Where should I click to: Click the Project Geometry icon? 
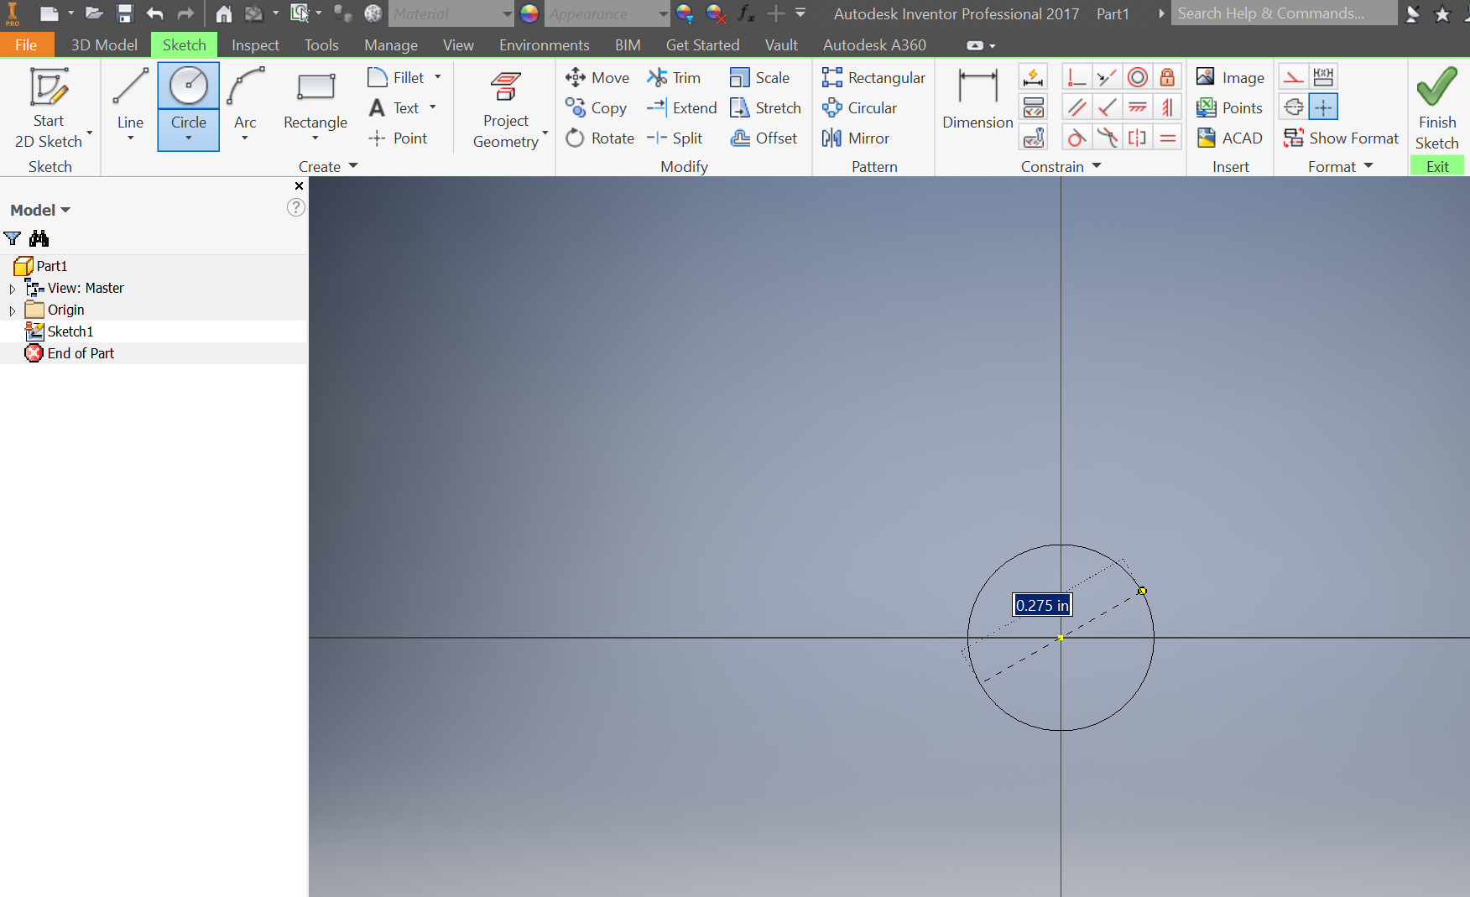[506, 87]
